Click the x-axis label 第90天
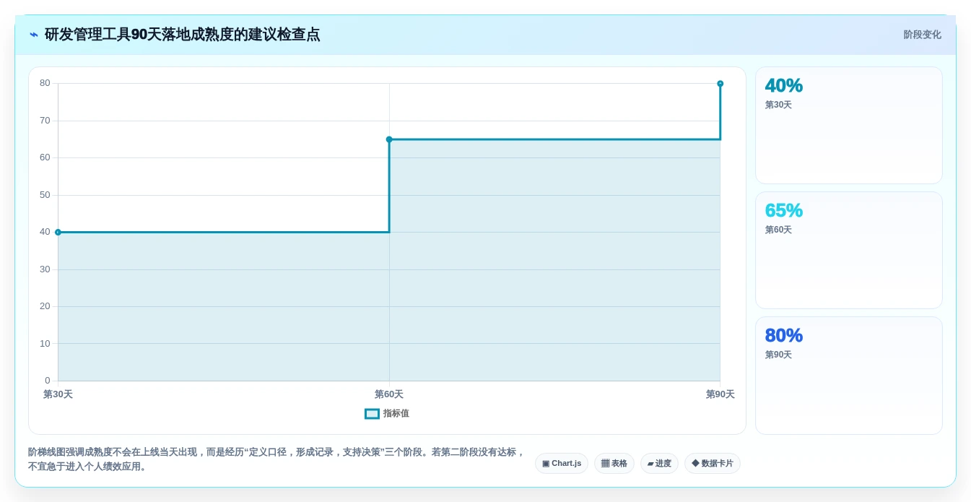The height and width of the screenshot is (502, 971). click(x=720, y=394)
